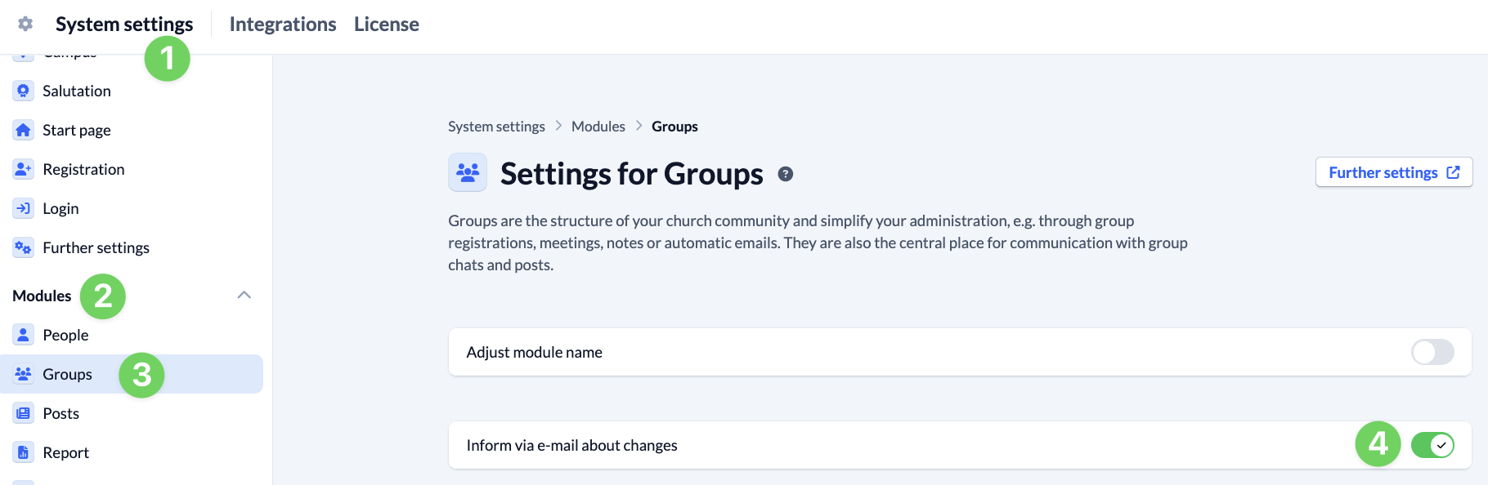The height and width of the screenshot is (485, 1488).
Task: Navigate to Modules in the breadcrumb
Action: [598, 127]
